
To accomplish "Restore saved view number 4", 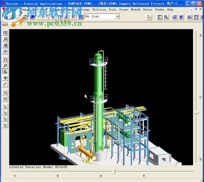I will pos(5,125).
